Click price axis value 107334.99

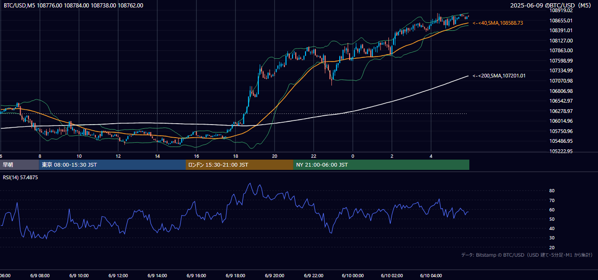pos(561,70)
